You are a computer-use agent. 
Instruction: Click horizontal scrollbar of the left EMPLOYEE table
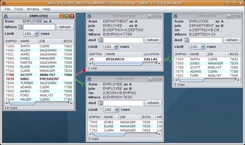pos(39,103)
